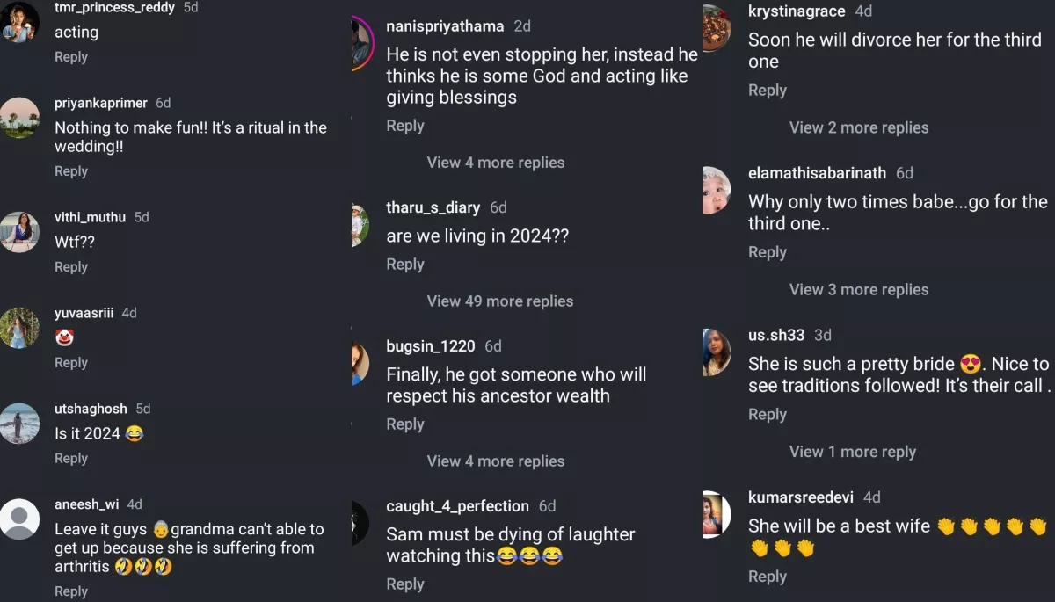Open vithi_muthu's profile avatar
Image resolution: width=1055 pixels, height=602 pixels.
19,232
